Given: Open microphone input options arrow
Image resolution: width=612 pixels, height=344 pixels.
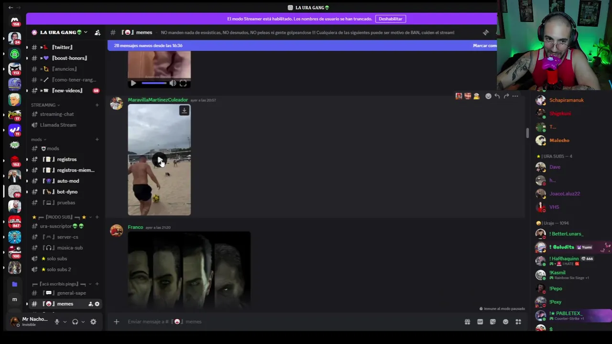Looking at the screenshot, I should tap(65, 322).
